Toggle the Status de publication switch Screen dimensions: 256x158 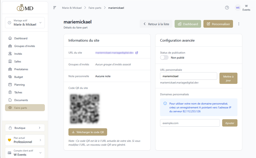tap(164, 58)
